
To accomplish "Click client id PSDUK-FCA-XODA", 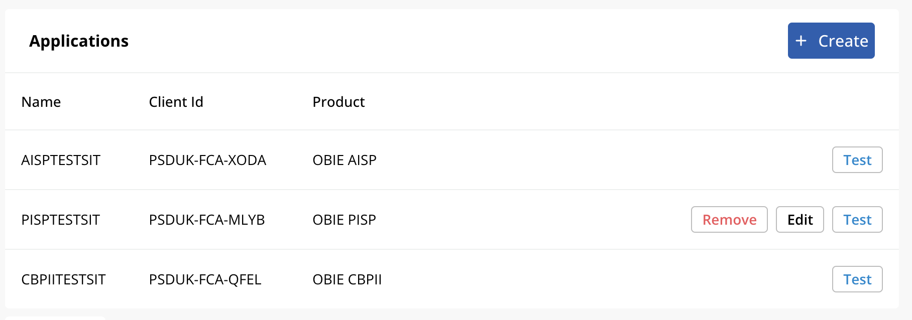I will click(207, 160).
